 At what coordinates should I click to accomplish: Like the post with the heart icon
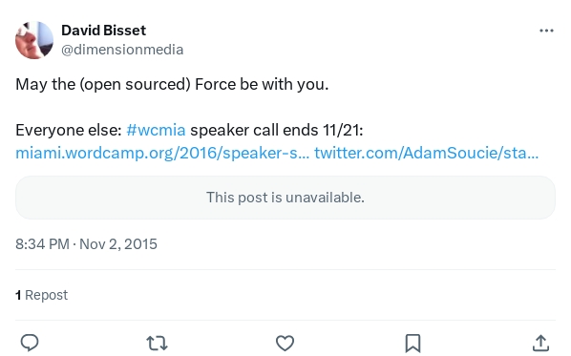tap(285, 343)
